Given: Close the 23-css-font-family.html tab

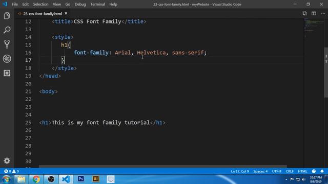Looking at the screenshot, I should (x=66, y=13).
